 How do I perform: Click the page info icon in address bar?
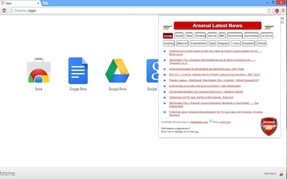pyautogui.click(x=11, y=11)
